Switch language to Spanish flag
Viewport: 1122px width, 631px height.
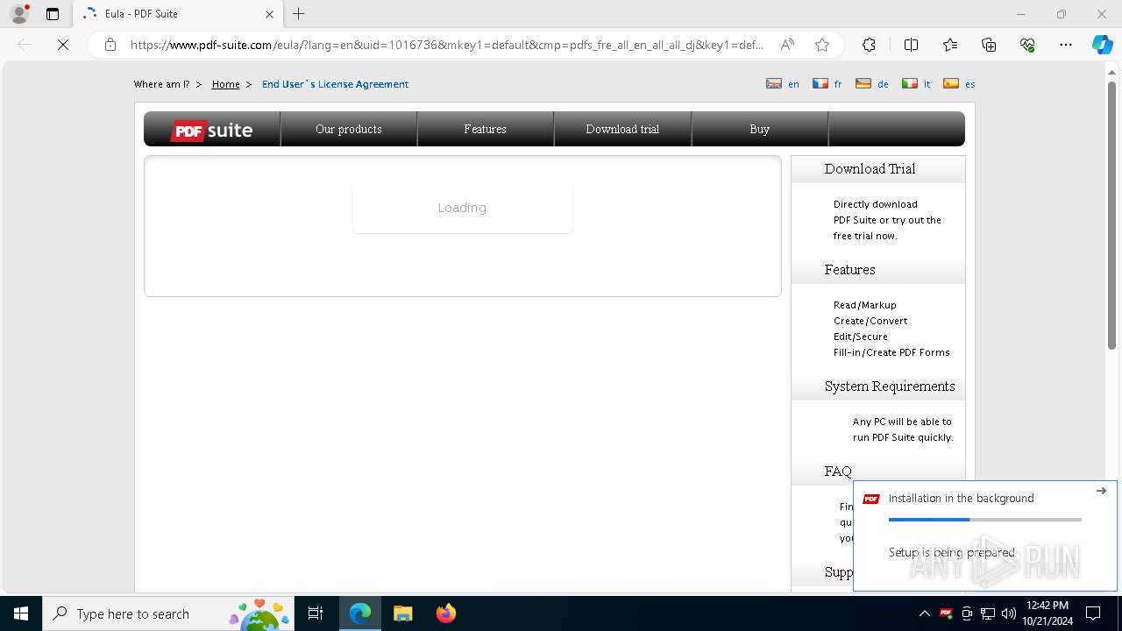click(951, 84)
